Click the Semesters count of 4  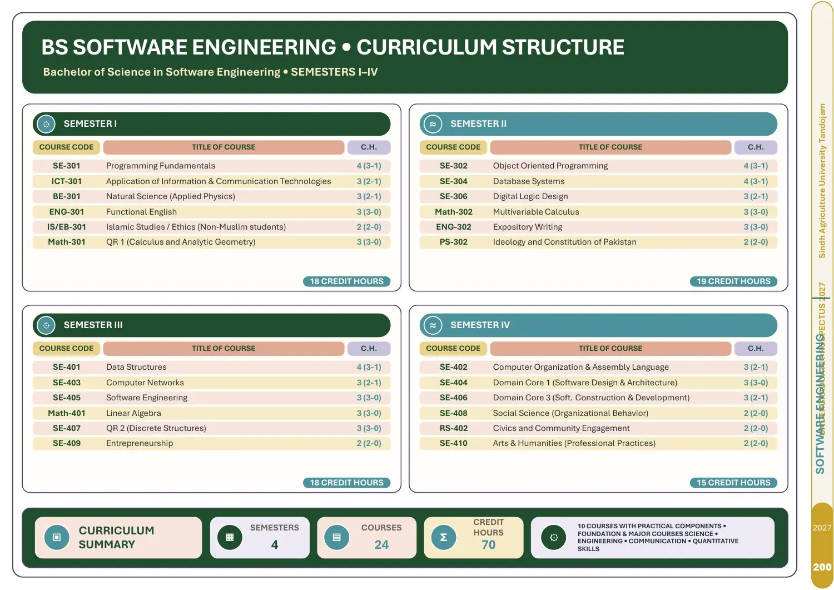275,545
